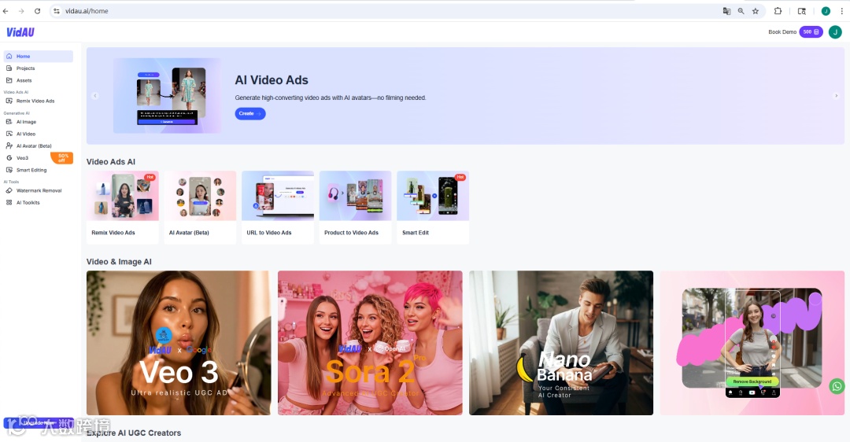The height and width of the screenshot is (442, 850).
Task: Open Projects in the sidebar
Action: (x=39, y=68)
